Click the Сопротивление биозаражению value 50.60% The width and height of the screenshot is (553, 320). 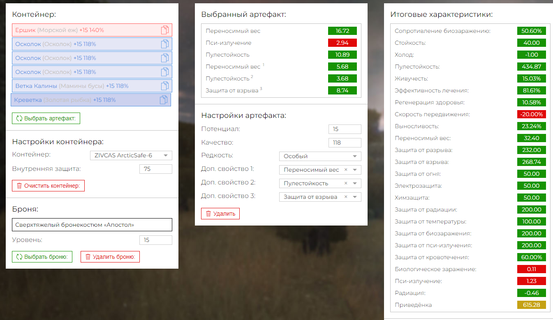tap(532, 31)
